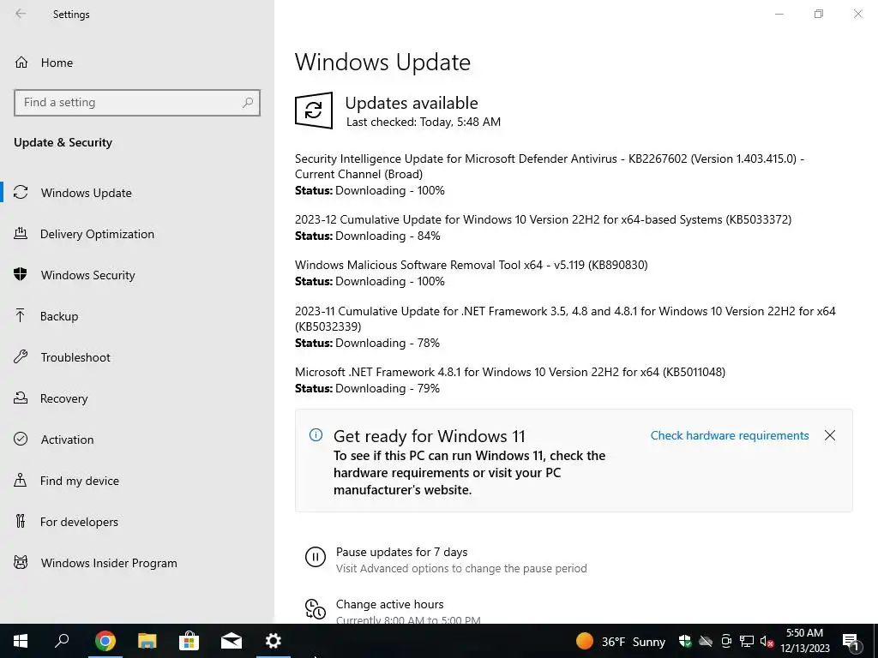Screen dimensions: 878x658
Task: Click the OneDrive cloud tray icon
Action: tap(706, 641)
